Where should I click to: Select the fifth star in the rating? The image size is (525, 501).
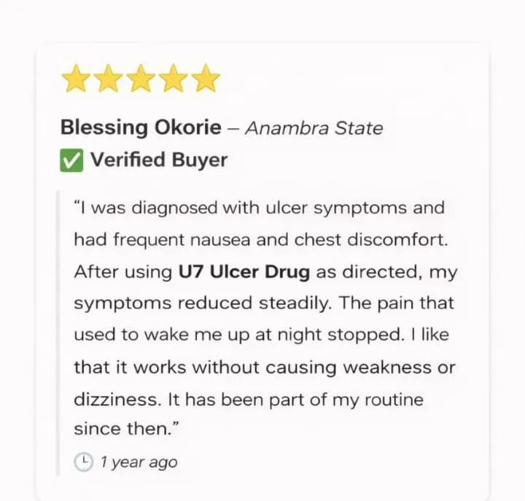point(206,79)
